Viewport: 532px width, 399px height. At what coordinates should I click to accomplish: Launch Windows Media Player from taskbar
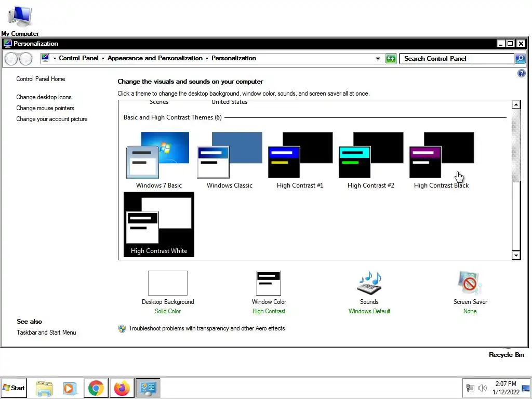click(x=70, y=388)
